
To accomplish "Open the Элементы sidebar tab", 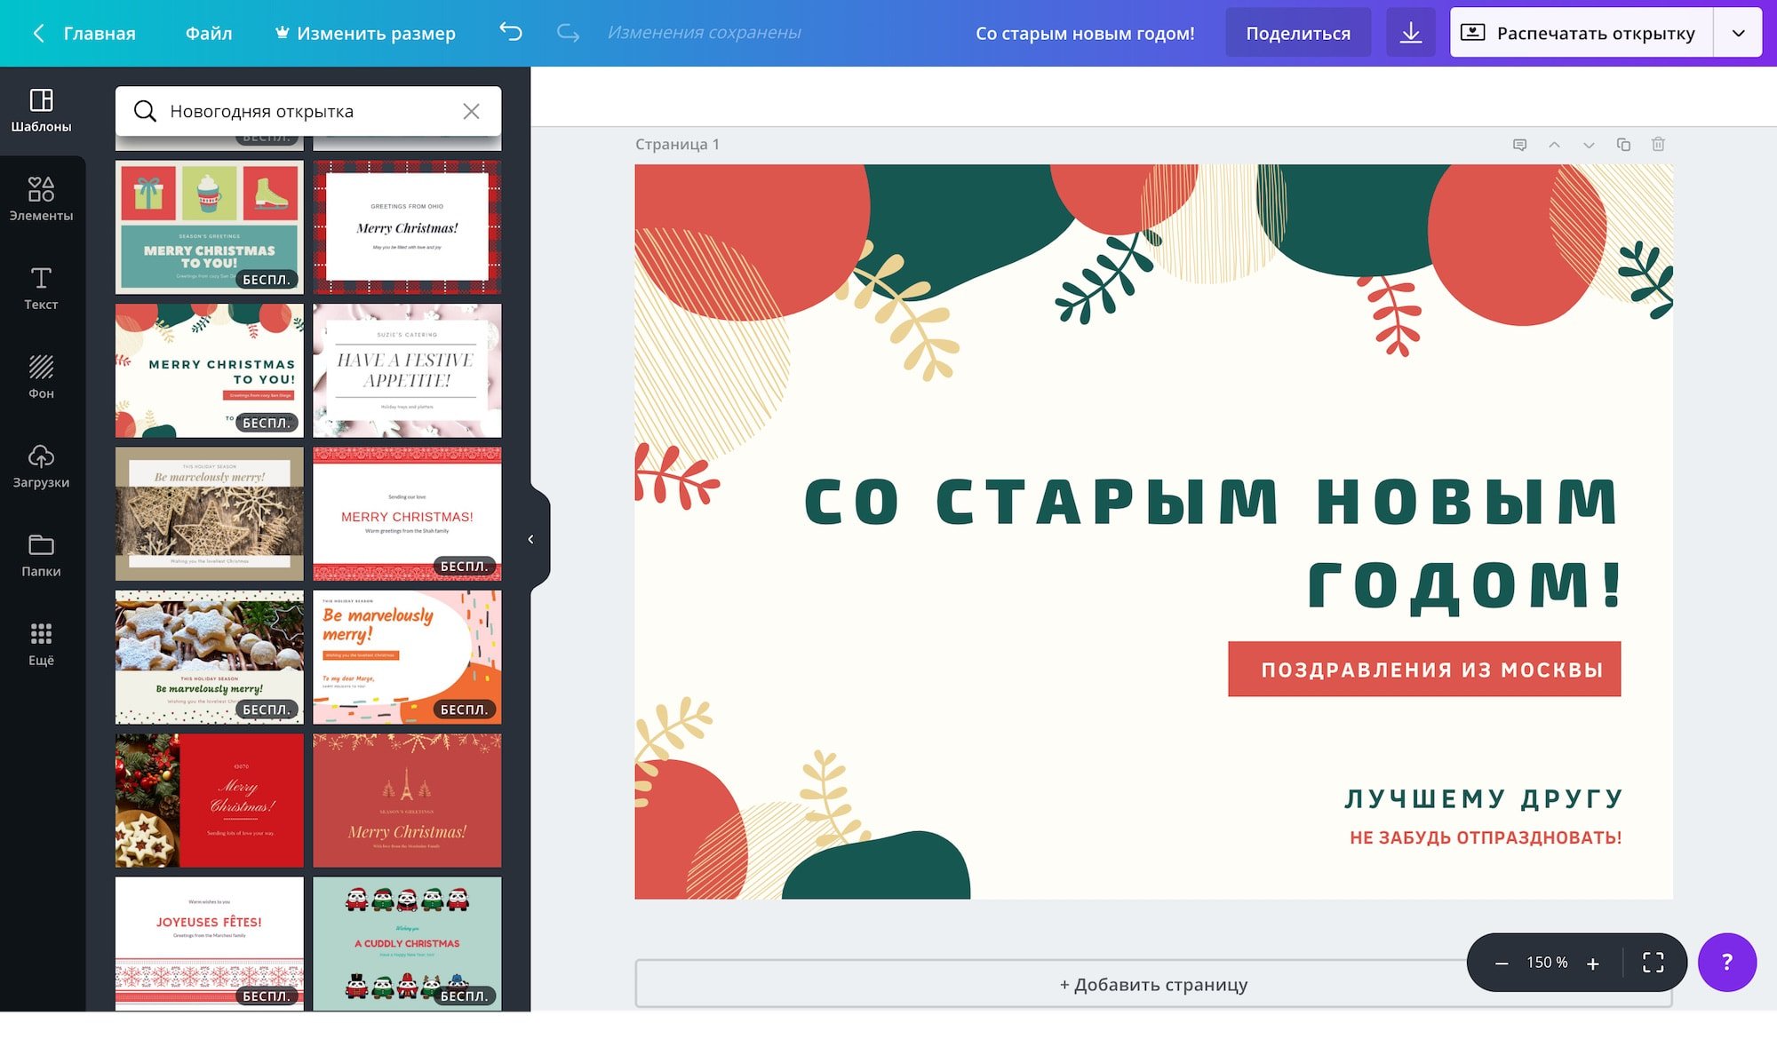I will coord(41,200).
